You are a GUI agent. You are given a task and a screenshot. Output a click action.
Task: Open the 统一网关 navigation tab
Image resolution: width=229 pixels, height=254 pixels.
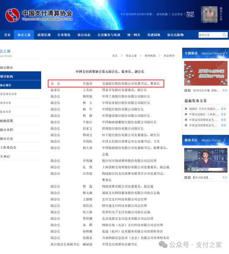click(134, 35)
